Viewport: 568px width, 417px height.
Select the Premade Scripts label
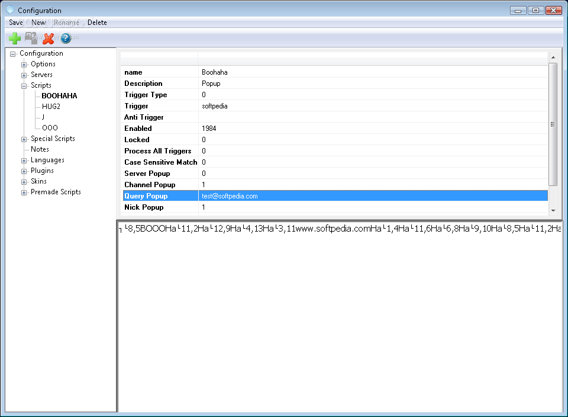(56, 192)
